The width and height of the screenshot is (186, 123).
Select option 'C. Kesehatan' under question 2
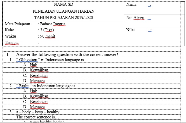pos(35,101)
